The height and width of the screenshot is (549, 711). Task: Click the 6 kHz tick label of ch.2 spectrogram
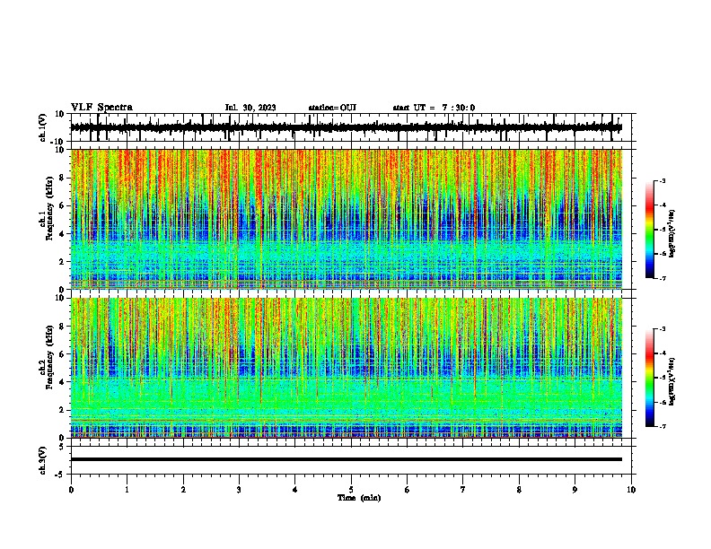click(62, 354)
